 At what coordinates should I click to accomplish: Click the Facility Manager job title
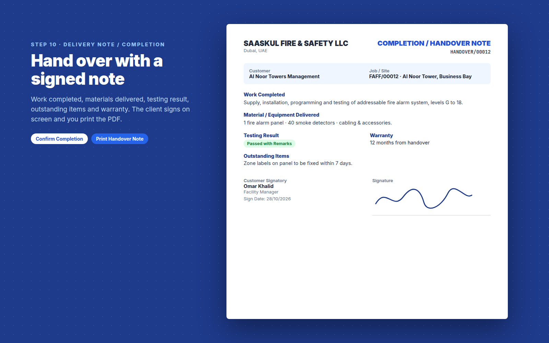coord(261,192)
